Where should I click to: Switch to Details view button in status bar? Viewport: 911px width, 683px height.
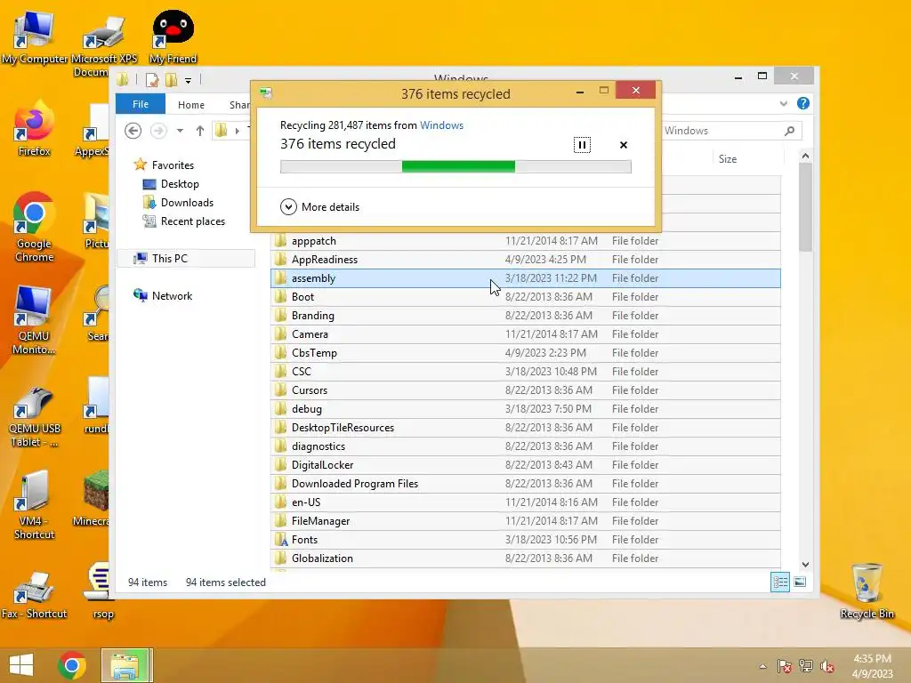(779, 582)
